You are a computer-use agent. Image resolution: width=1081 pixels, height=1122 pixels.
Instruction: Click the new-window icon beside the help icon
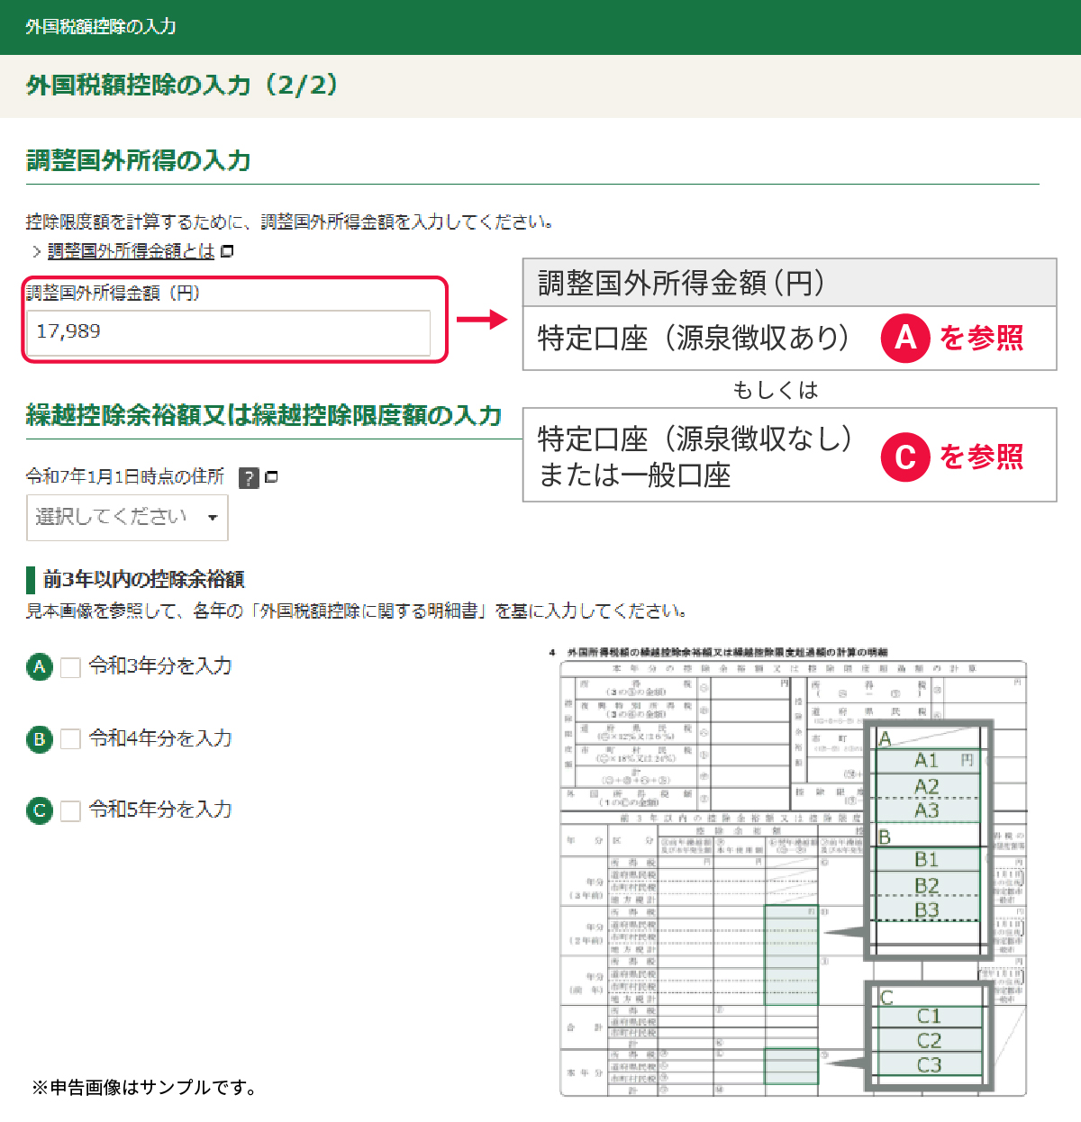click(x=271, y=477)
